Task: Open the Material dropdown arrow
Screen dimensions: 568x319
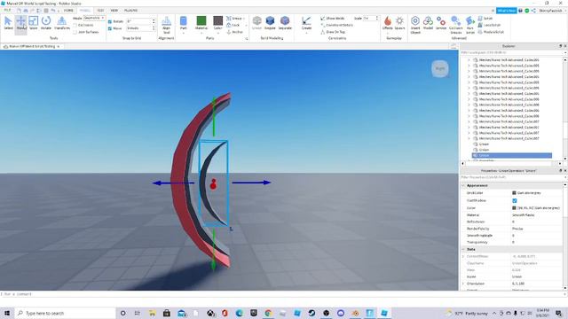Action: [201, 33]
